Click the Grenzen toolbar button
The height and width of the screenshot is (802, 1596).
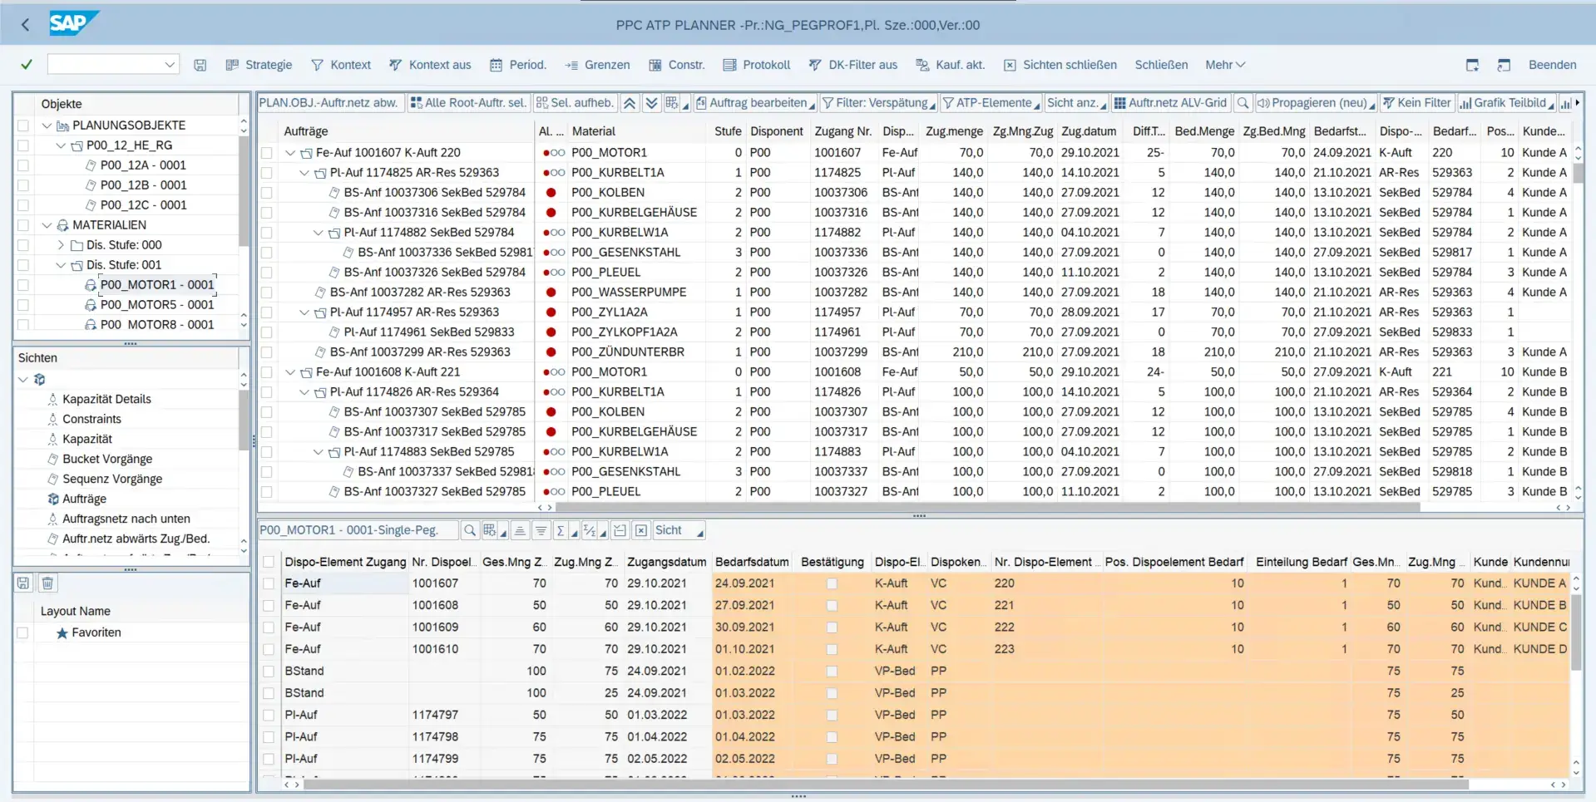(x=598, y=65)
